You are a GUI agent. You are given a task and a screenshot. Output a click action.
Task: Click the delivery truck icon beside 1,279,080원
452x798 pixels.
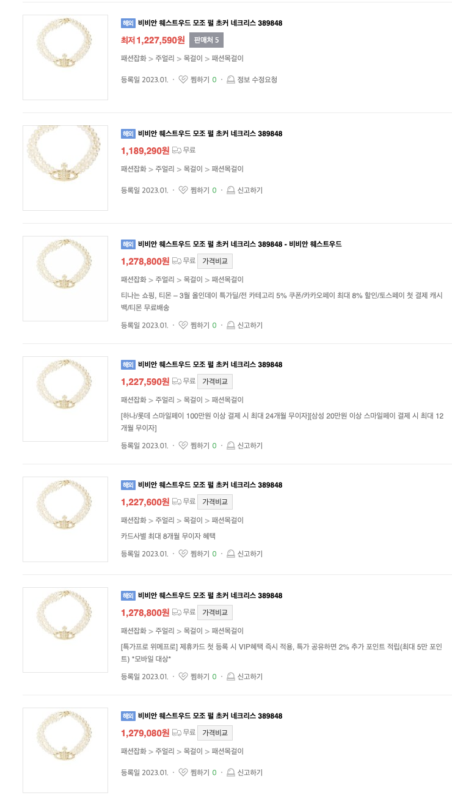pos(177,732)
